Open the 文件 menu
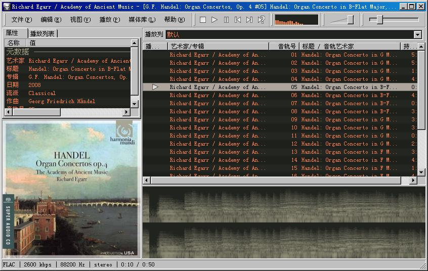 (22, 20)
